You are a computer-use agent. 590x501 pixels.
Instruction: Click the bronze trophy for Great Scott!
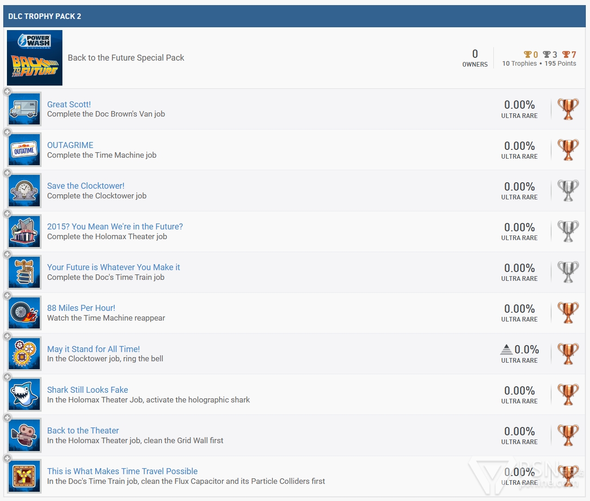point(568,109)
